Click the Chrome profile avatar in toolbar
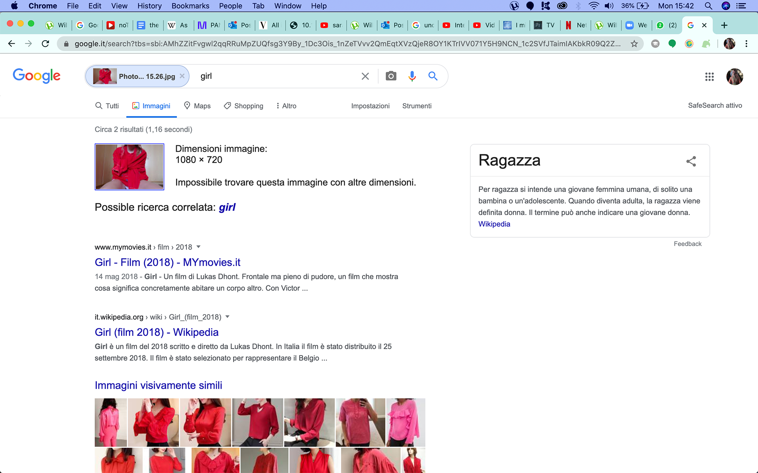 pyautogui.click(x=729, y=44)
